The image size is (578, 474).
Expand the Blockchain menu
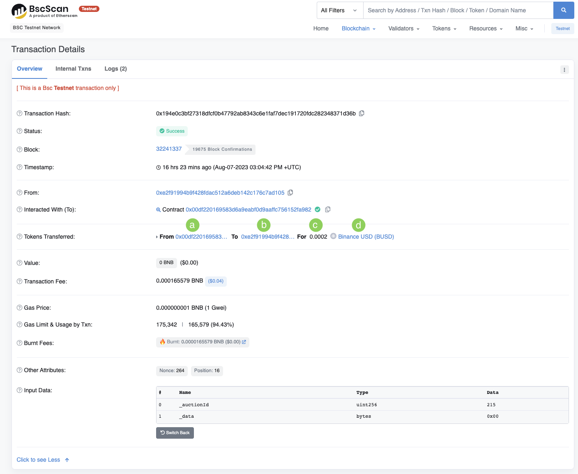[x=358, y=28]
